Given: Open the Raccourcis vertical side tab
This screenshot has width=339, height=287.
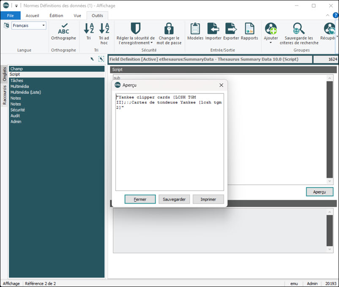Looking at the screenshot, I should [4, 95].
